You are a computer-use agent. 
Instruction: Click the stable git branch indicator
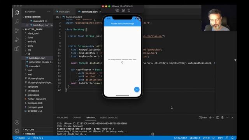(20, 138)
